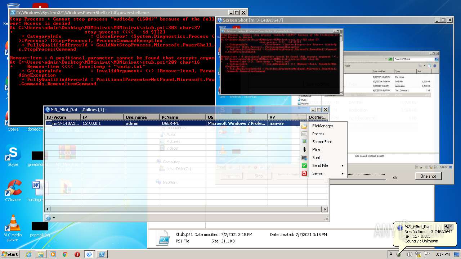The image size is (461, 259).
Task: Click status strip icon in M3_Mini_Rat window
Action: point(48,218)
